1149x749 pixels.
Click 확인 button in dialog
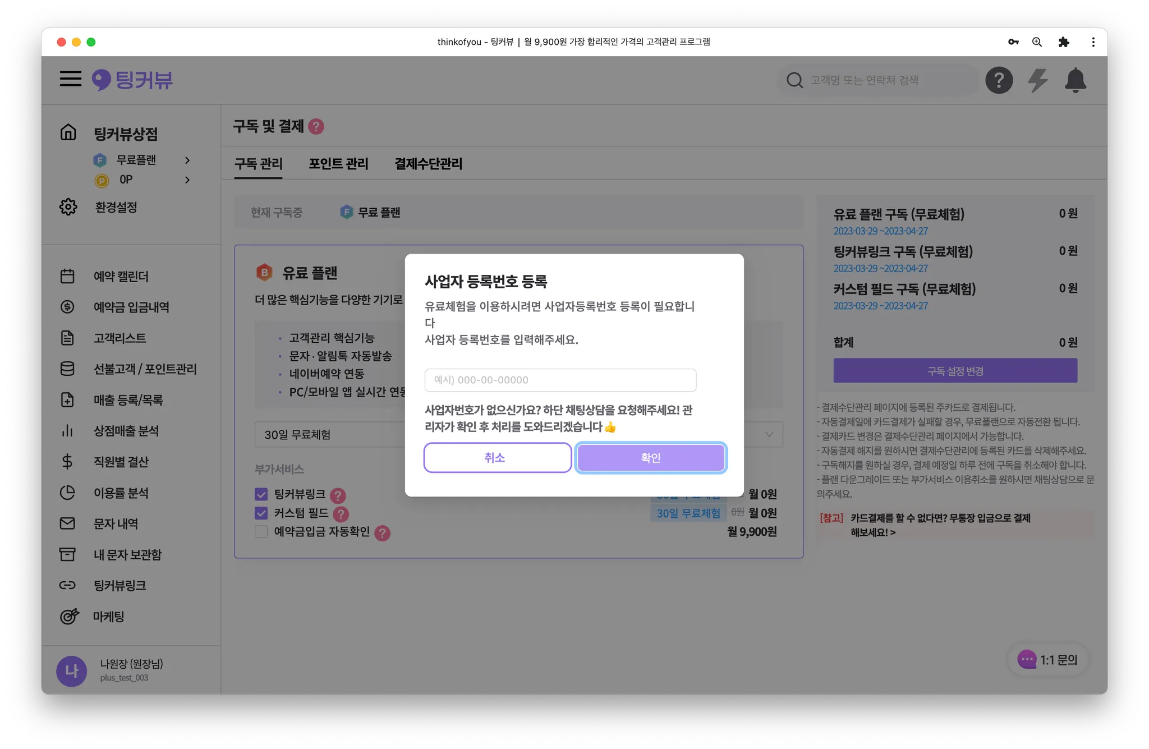tap(651, 458)
